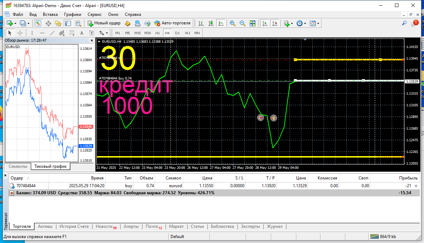Expand the Profiles dropdown arrow

(28, 23)
